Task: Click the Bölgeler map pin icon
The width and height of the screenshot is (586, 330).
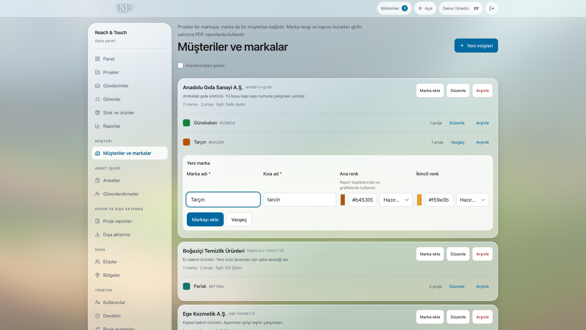Action: click(97, 275)
